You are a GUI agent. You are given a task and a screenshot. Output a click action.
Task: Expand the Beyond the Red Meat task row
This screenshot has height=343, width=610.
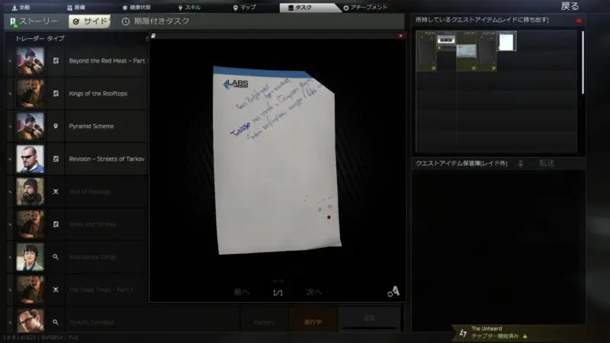point(107,60)
